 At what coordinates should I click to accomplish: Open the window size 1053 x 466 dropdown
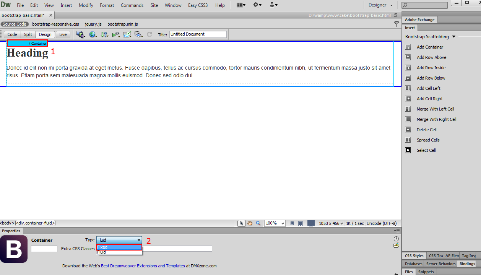pos(331,223)
